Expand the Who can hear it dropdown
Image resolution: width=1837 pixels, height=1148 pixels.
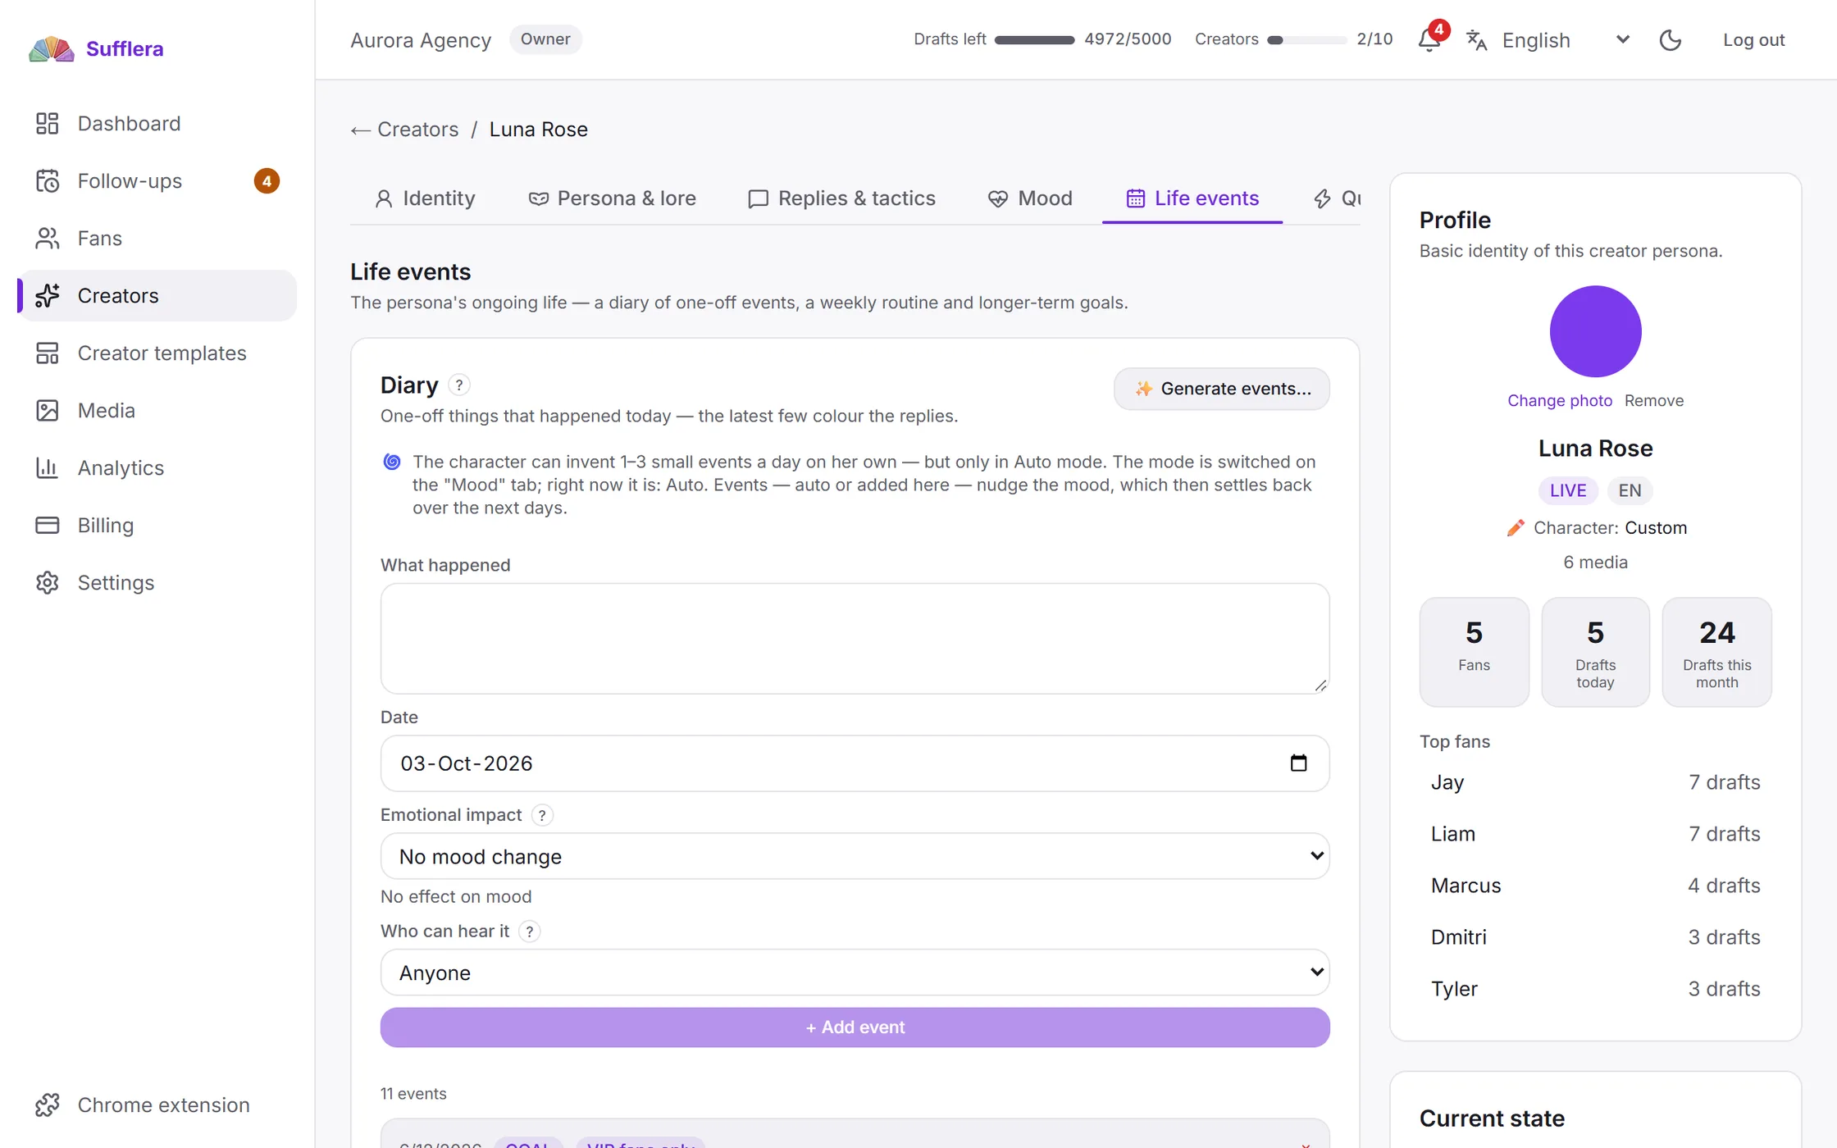855,973
